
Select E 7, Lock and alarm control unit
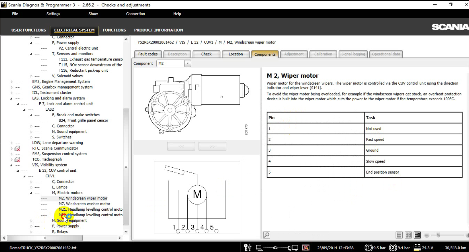click(66, 104)
